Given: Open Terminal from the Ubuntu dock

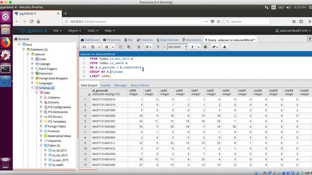Looking at the screenshot, I should tap(5, 69).
